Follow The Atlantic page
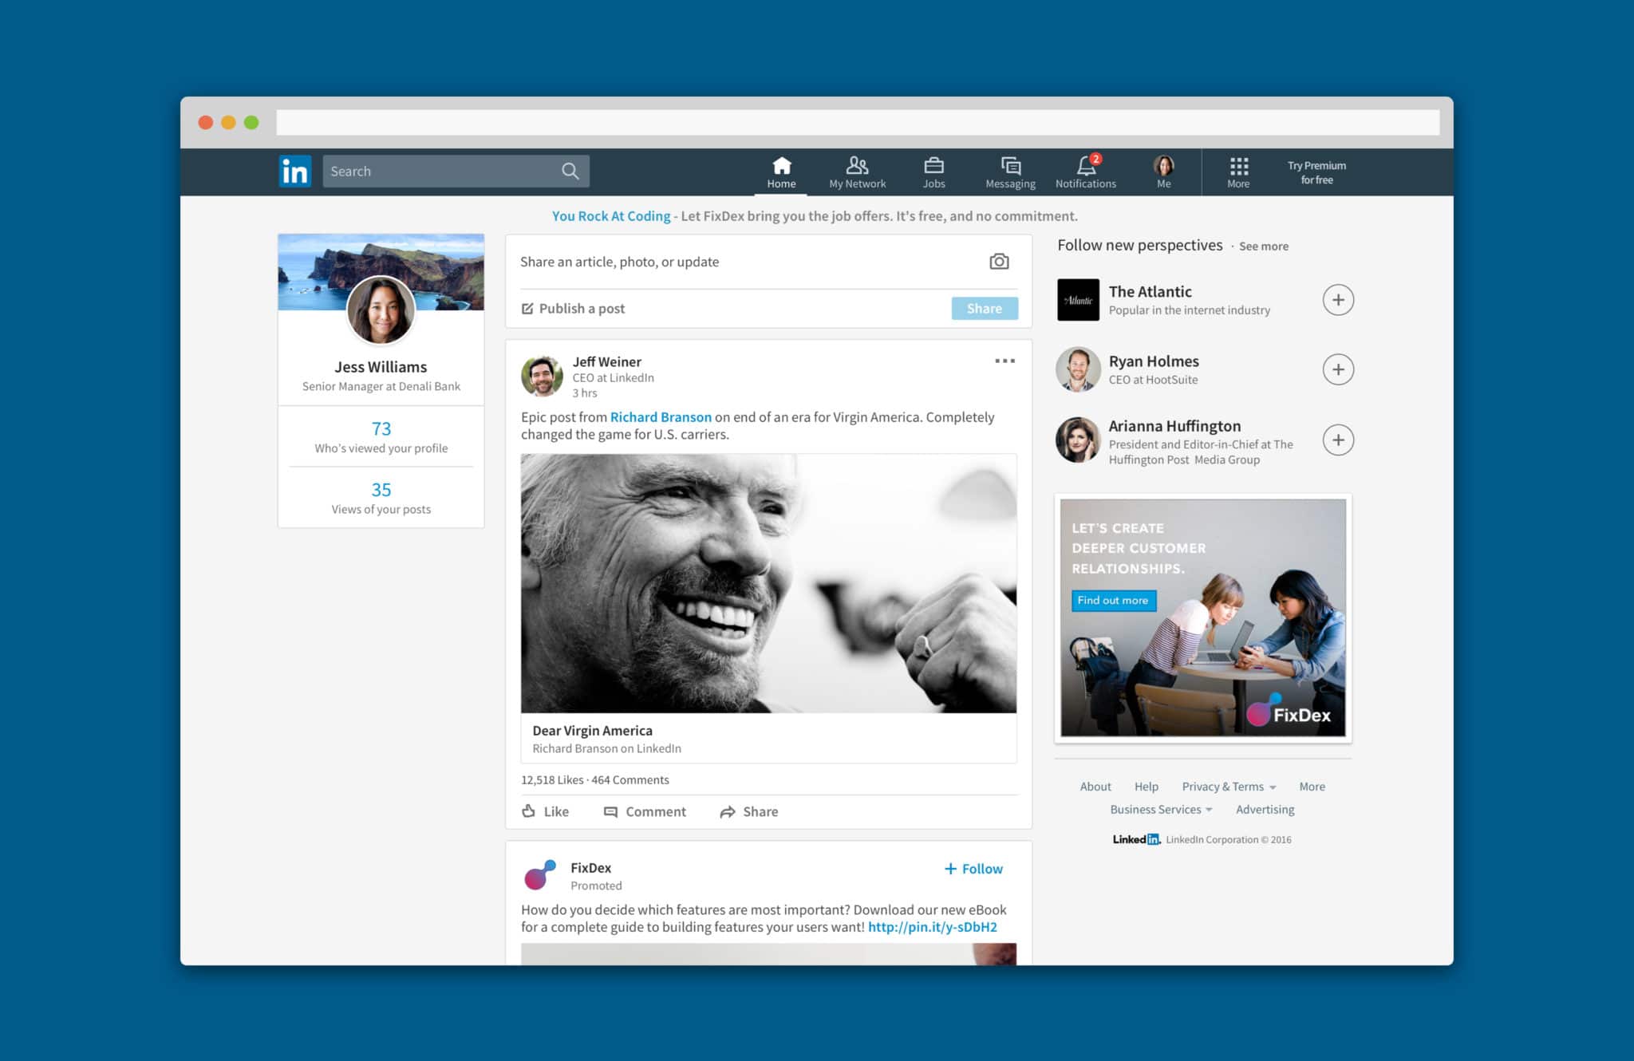Screen dimensions: 1634x1061 [x=1337, y=299]
